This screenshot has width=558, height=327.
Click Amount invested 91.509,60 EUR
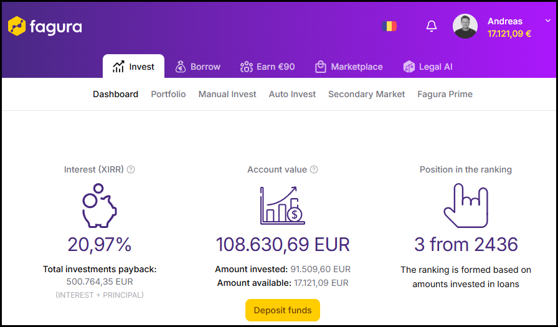point(283,269)
